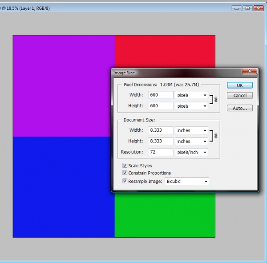
Task: Close the document window
Action: point(259,8)
